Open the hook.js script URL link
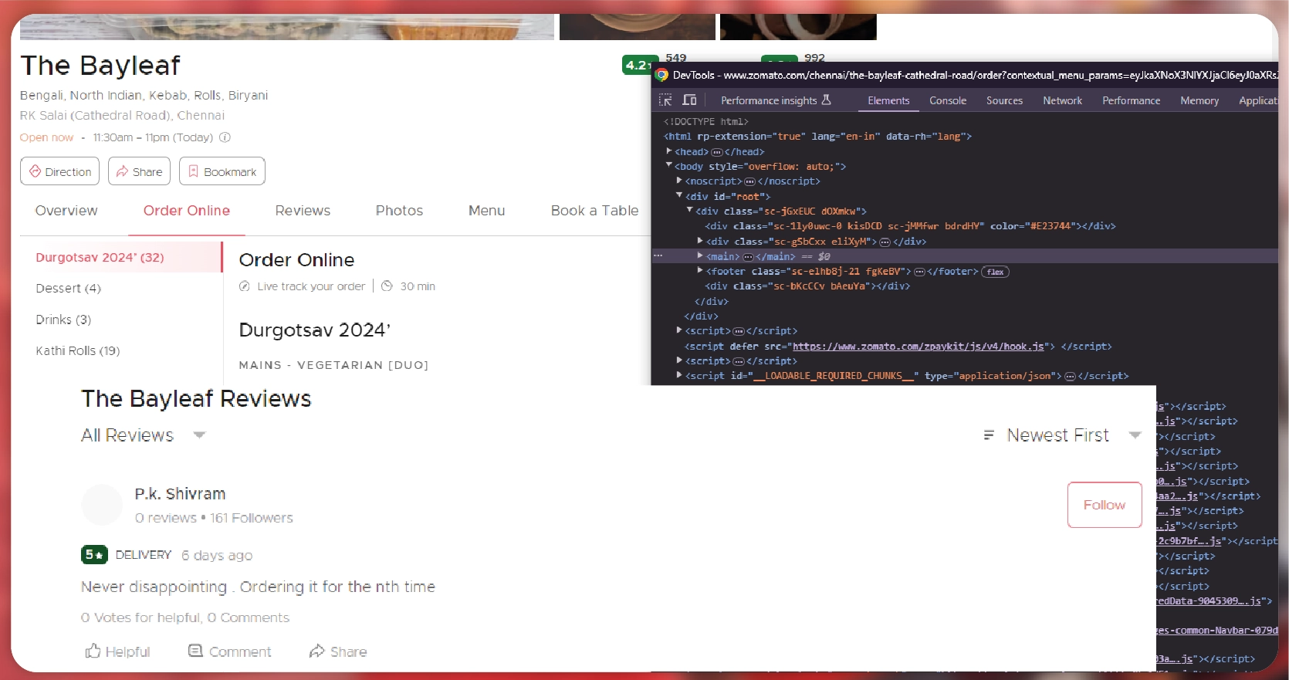This screenshot has height=680, width=1289. pyautogui.click(x=919, y=346)
